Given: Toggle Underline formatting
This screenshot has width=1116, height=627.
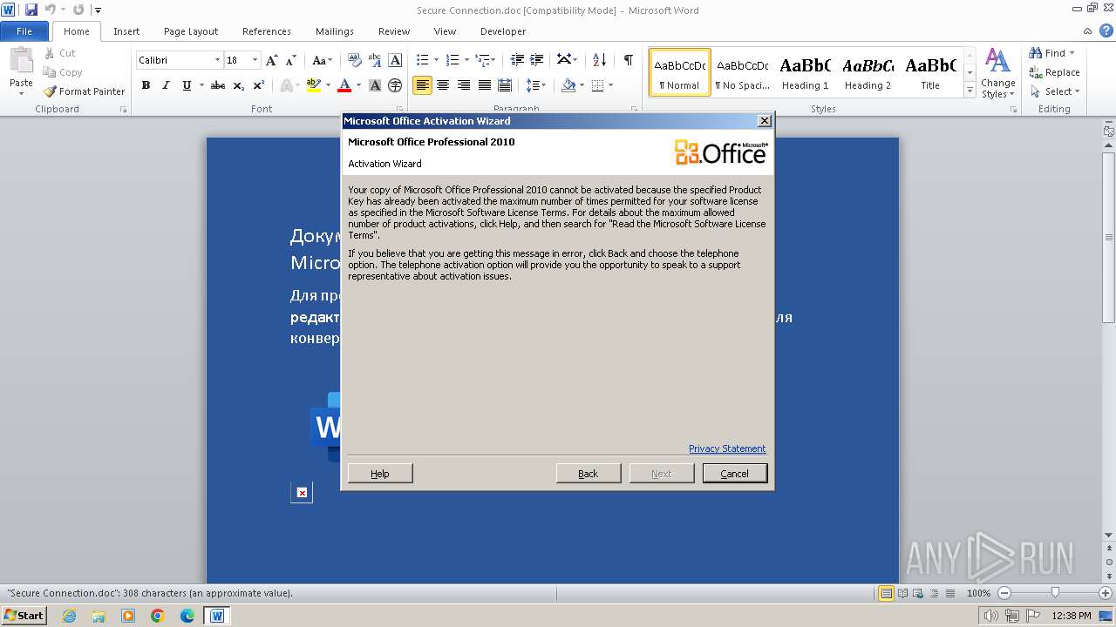Looking at the screenshot, I should coord(187,85).
